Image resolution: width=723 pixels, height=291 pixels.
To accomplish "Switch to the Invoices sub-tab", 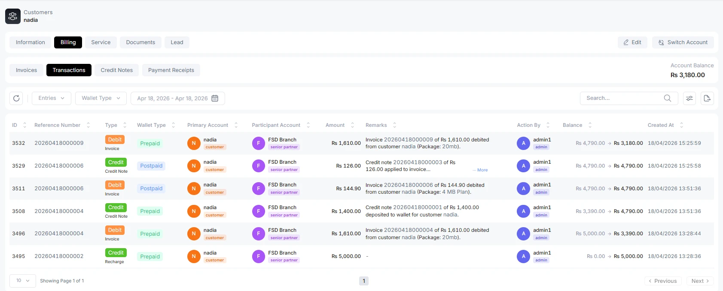I will (x=26, y=70).
